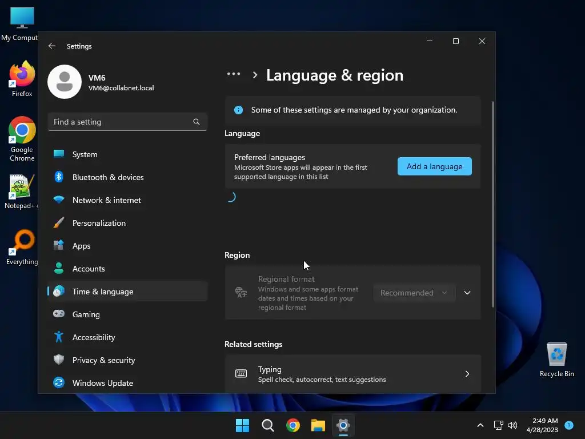The height and width of the screenshot is (439, 585).
Task: Open the Firefox desktop shortcut
Action: tap(22, 79)
